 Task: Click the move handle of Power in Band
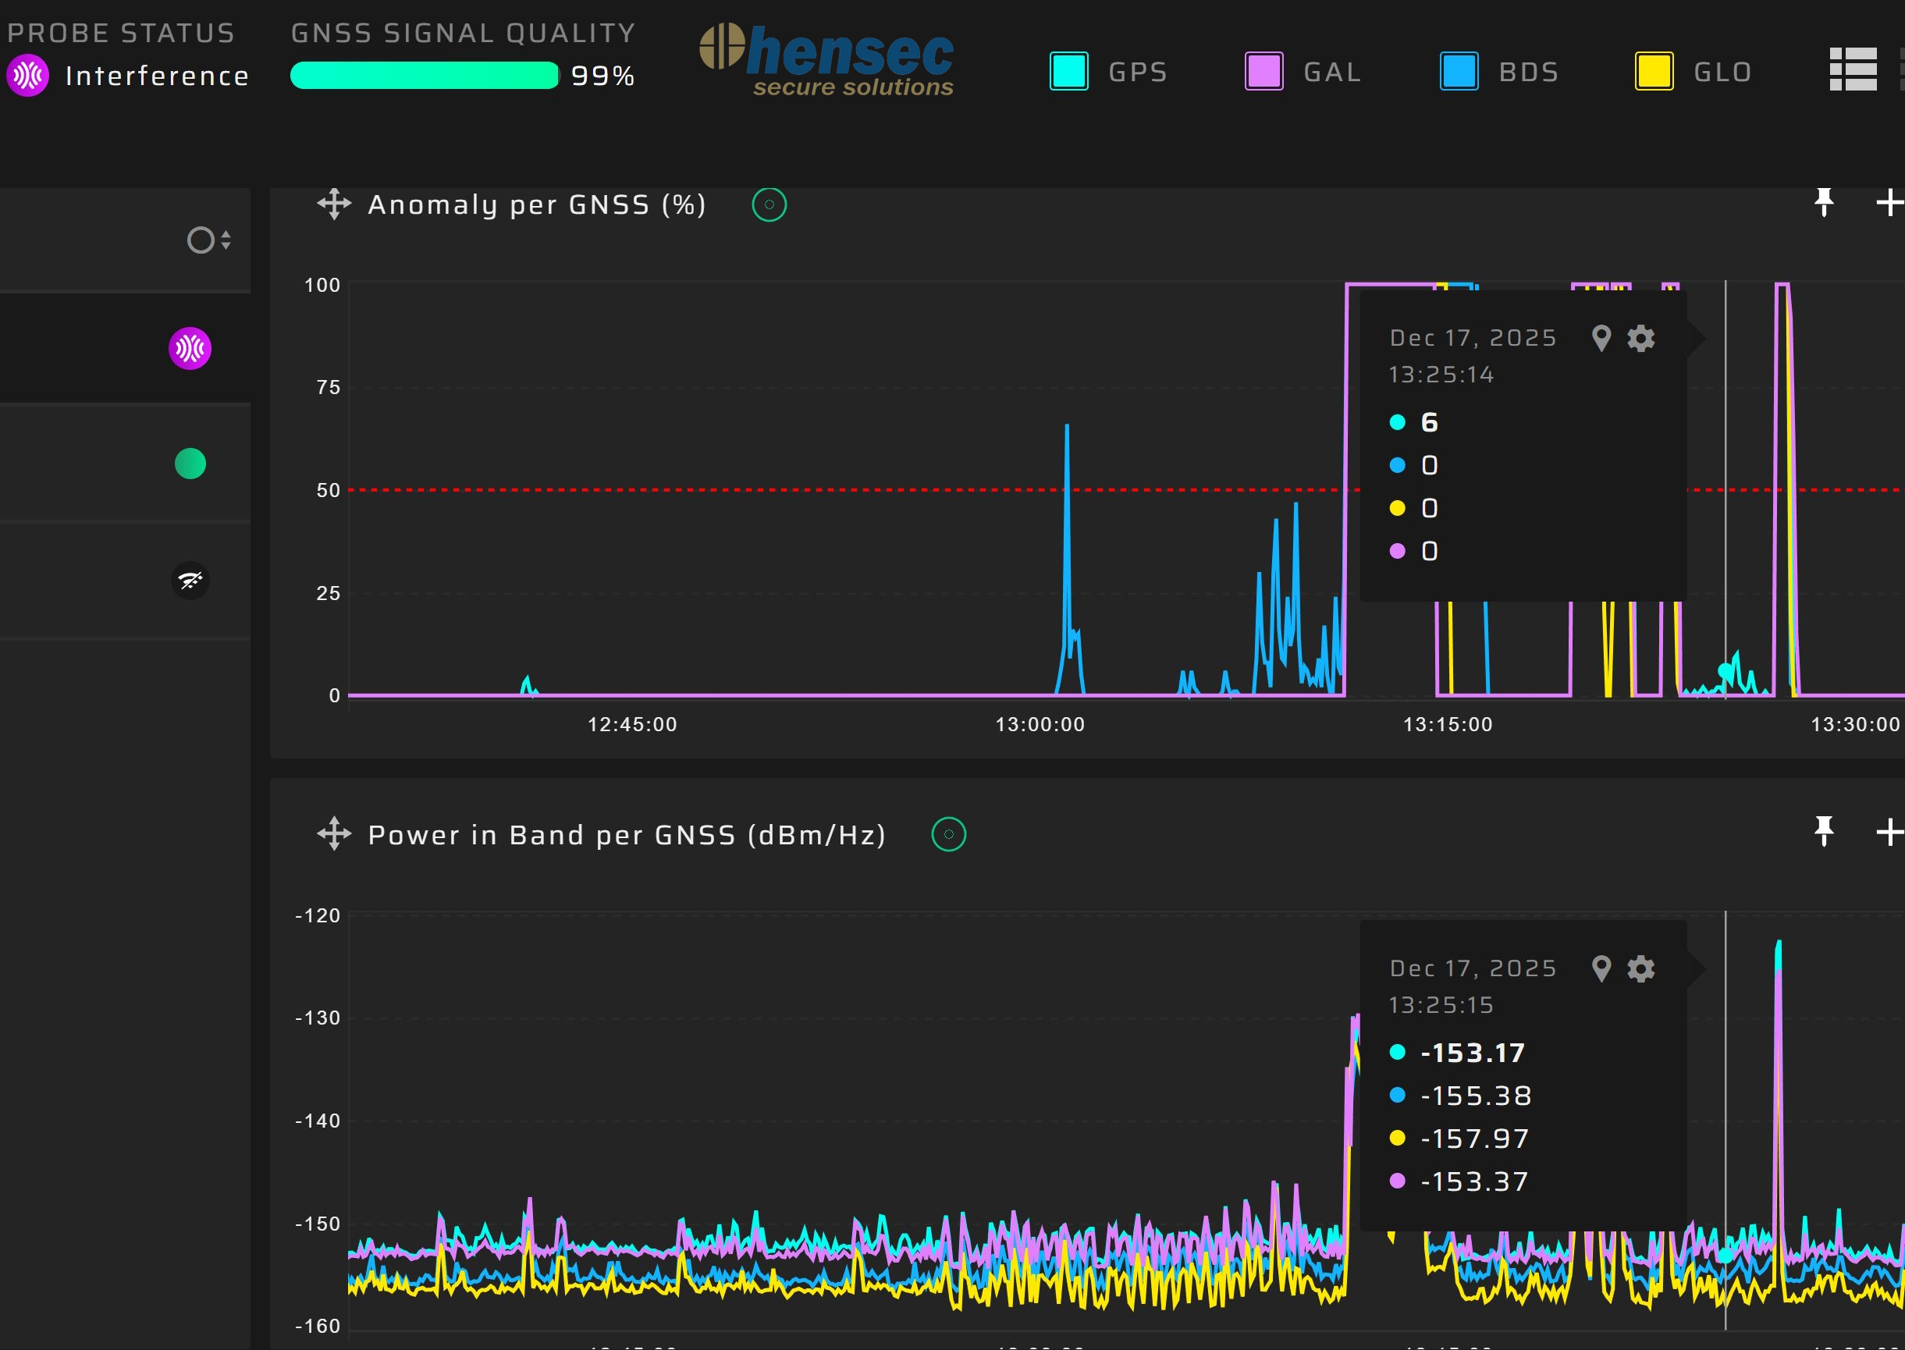[334, 833]
